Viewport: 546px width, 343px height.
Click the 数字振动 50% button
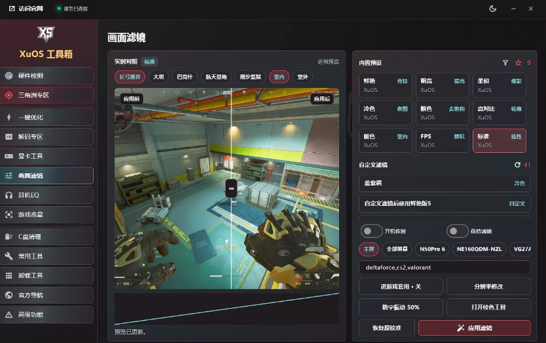pyautogui.click(x=401, y=307)
